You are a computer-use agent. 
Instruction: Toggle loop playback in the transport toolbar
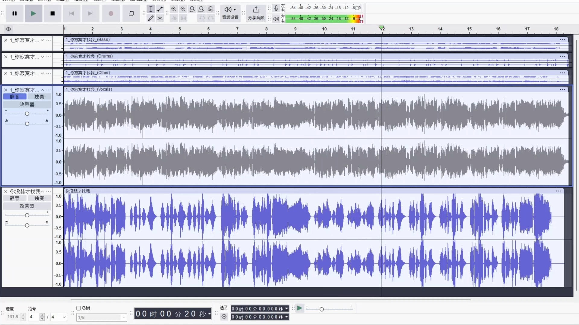pos(131,14)
